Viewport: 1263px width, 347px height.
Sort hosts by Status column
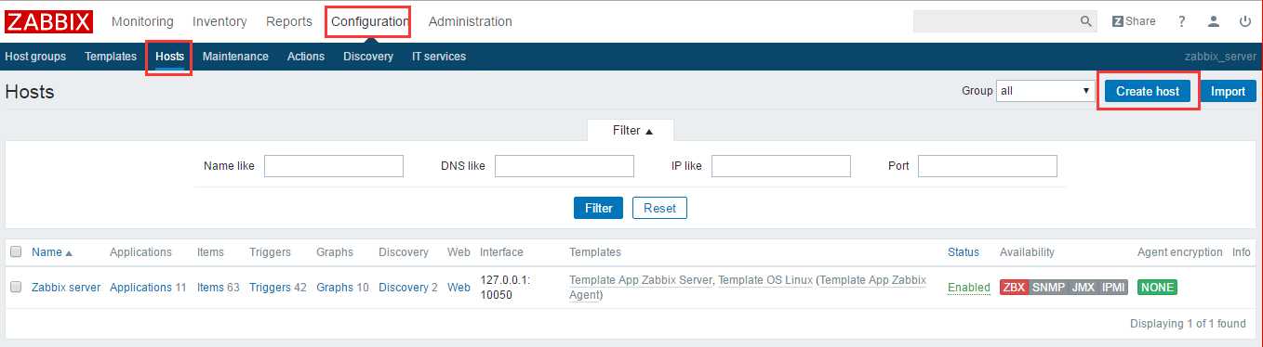(964, 252)
